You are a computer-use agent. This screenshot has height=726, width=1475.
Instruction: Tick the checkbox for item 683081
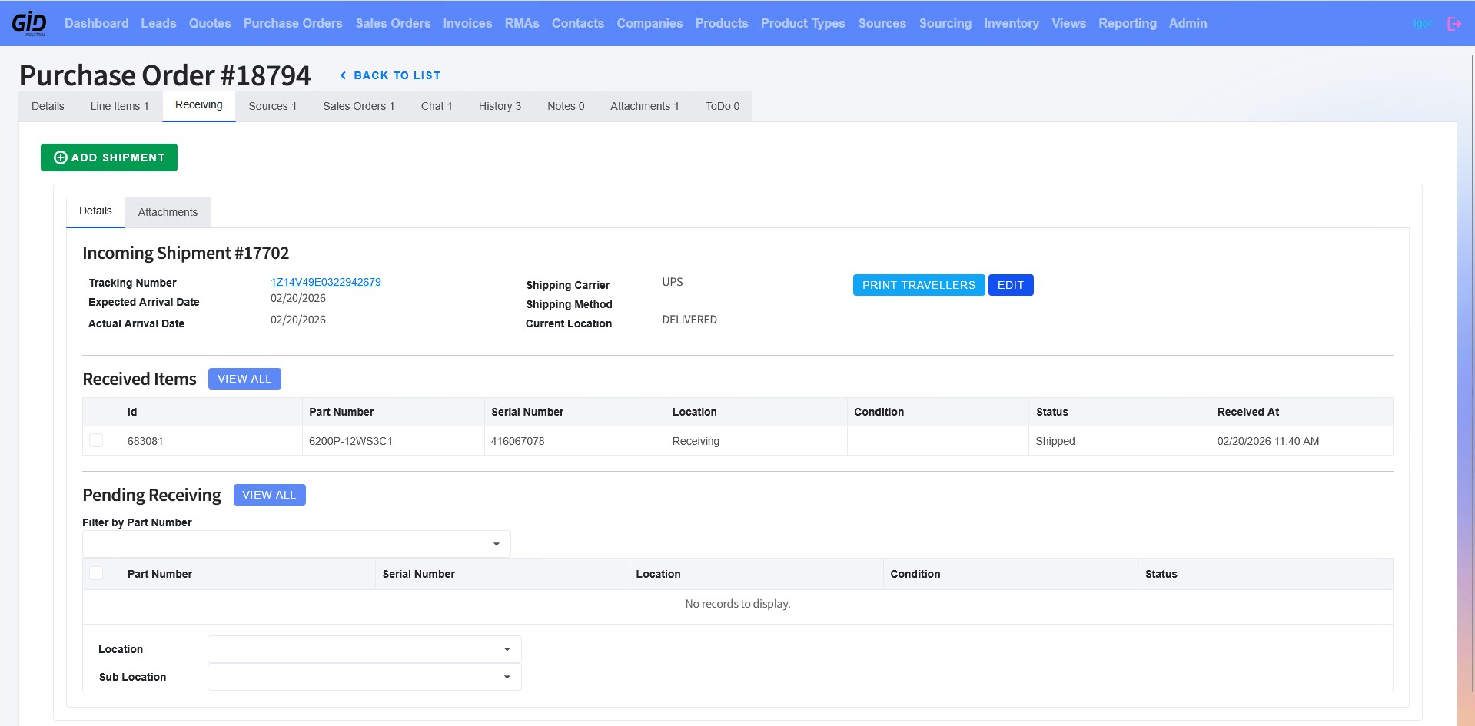pyautogui.click(x=96, y=440)
